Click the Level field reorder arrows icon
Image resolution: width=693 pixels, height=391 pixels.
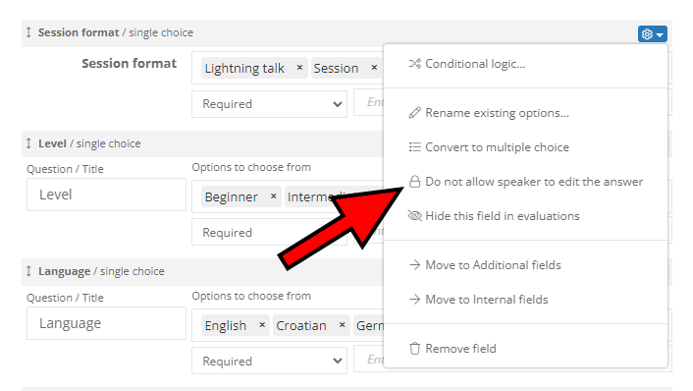coord(28,143)
